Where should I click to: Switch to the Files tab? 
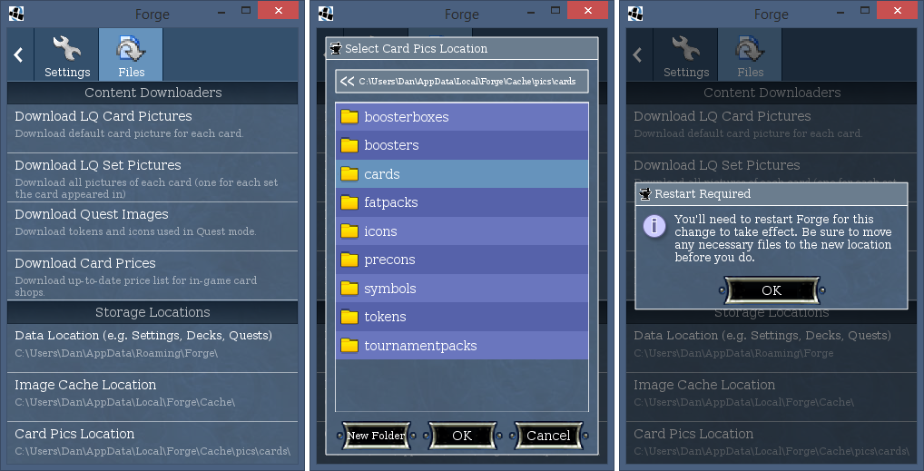131,55
